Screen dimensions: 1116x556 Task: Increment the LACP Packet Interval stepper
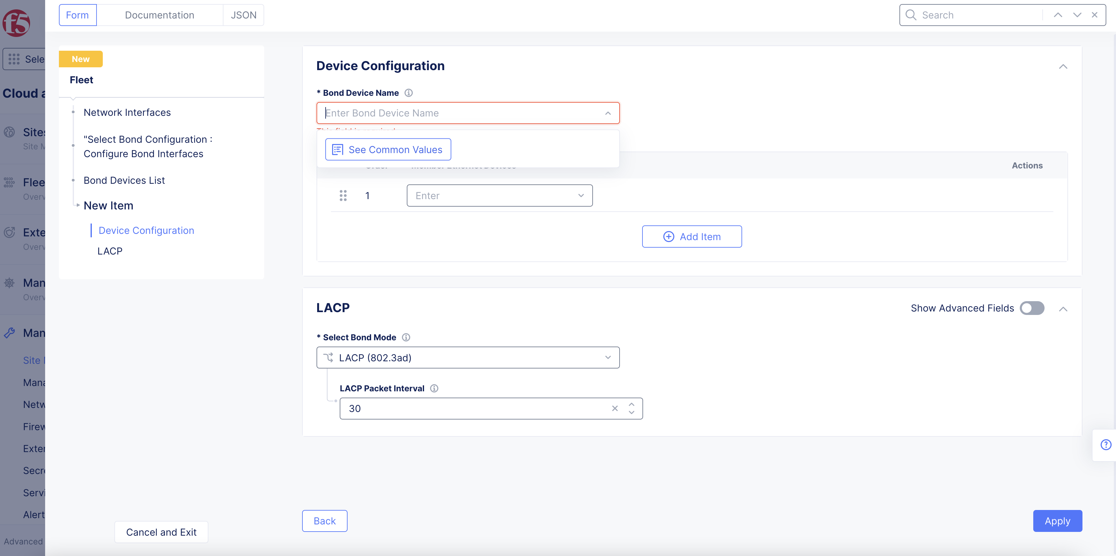pos(632,404)
